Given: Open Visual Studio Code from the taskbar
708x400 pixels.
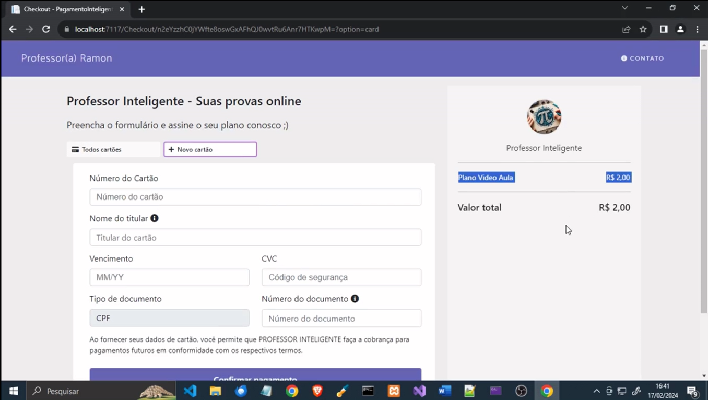Looking at the screenshot, I should pos(190,391).
